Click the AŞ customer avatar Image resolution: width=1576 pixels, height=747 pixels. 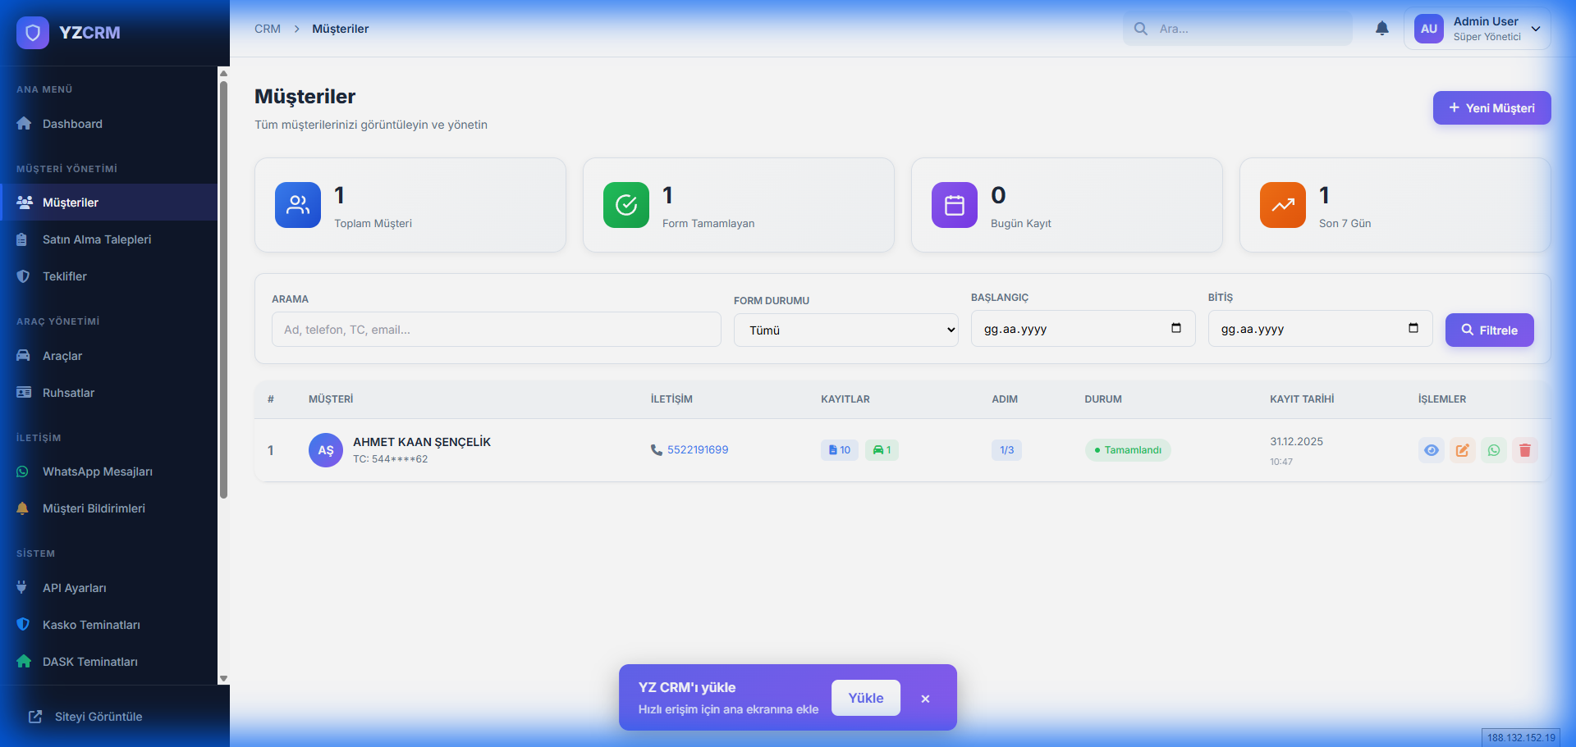click(x=326, y=450)
